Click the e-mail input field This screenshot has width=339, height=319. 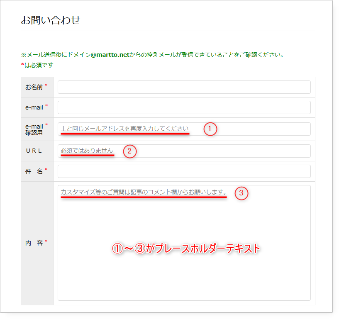coord(184,107)
